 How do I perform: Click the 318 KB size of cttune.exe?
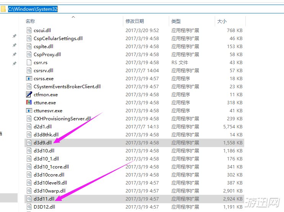click(x=235, y=103)
